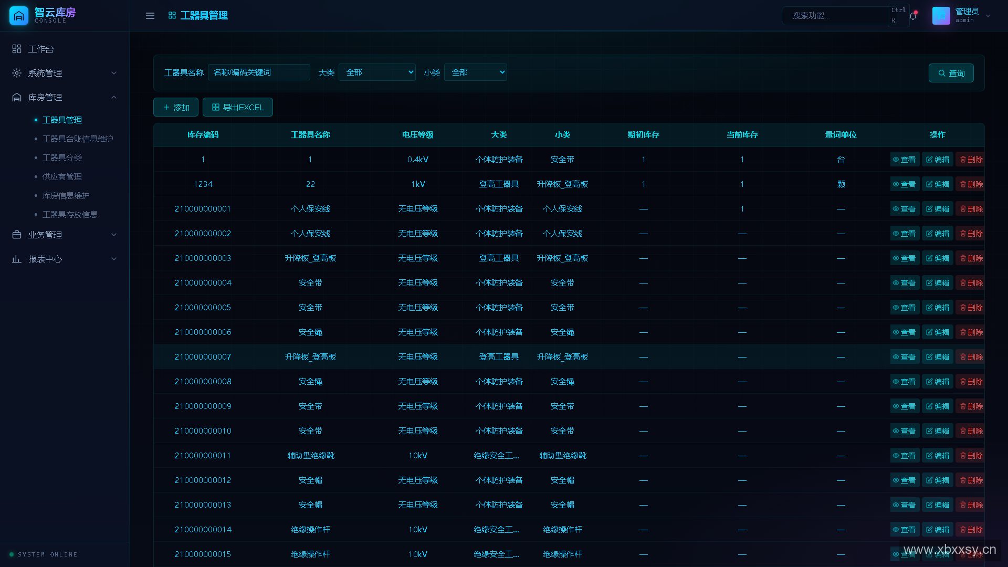Screen dimensions: 1008x567
Task: Toggle the sidebar hamburger menu icon
Action: [x=150, y=16]
